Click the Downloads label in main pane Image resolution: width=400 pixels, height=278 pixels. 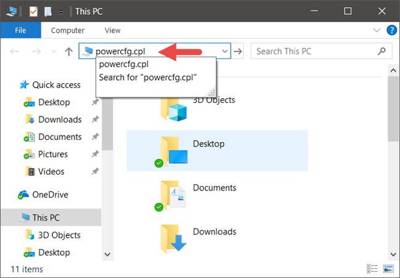[x=215, y=232]
